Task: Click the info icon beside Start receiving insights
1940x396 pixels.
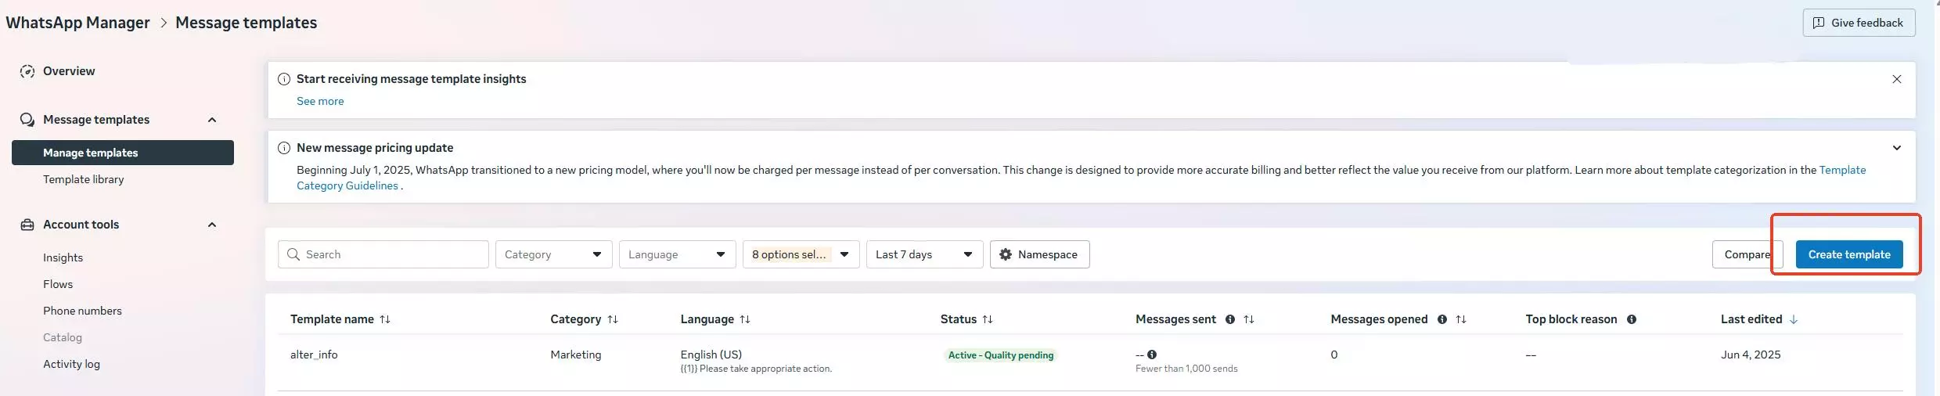Action: coord(284,79)
